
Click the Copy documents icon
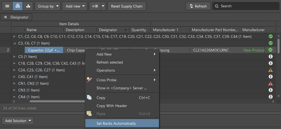(x=89, y=97)
